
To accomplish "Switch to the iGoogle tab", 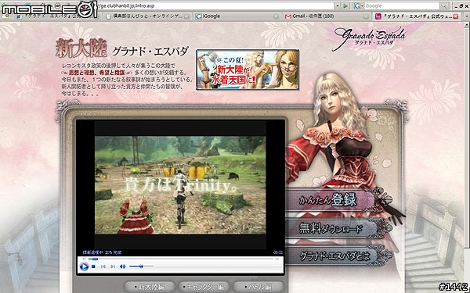I will point(237,16).
